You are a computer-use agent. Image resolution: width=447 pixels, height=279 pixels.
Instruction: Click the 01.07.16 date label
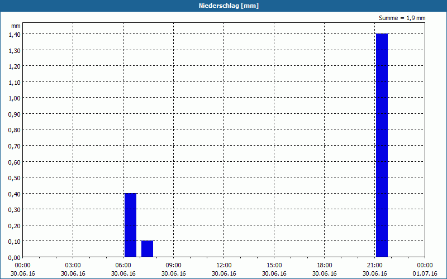pos(425,273)
